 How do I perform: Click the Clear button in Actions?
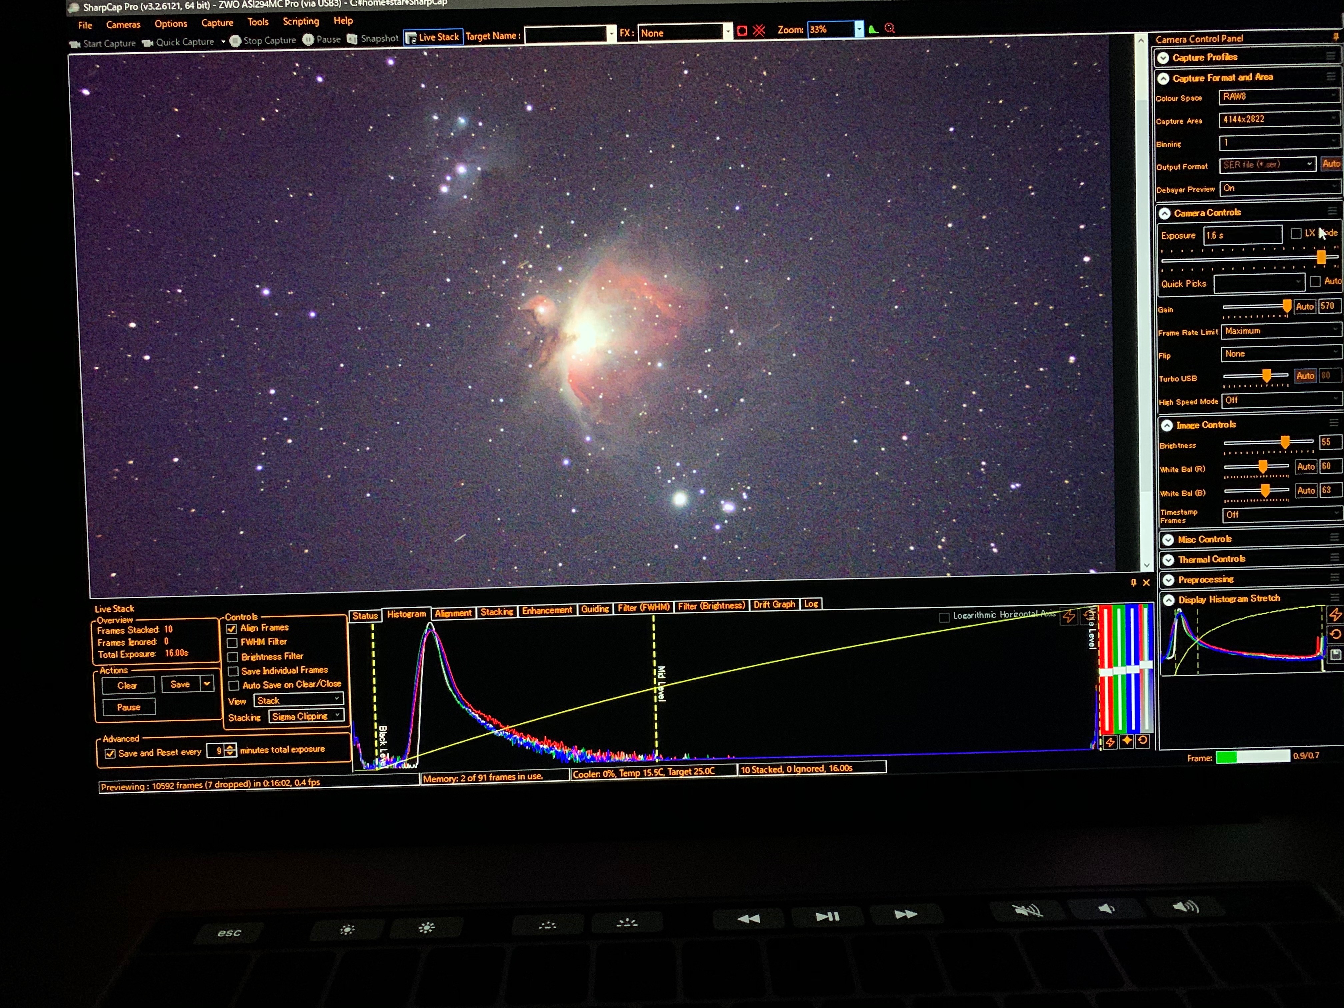click(128, 685)
